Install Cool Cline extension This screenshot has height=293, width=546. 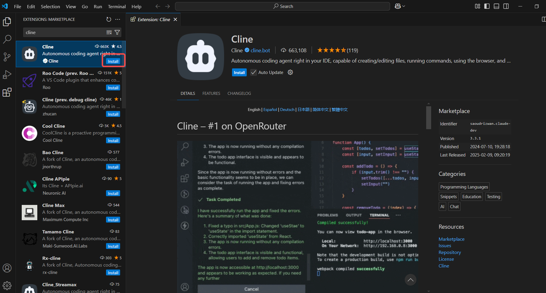click(x=113, y=141)
